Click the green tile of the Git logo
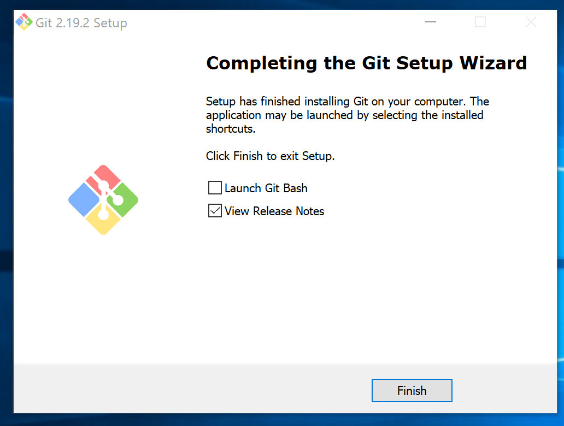 tap(124, 200)
